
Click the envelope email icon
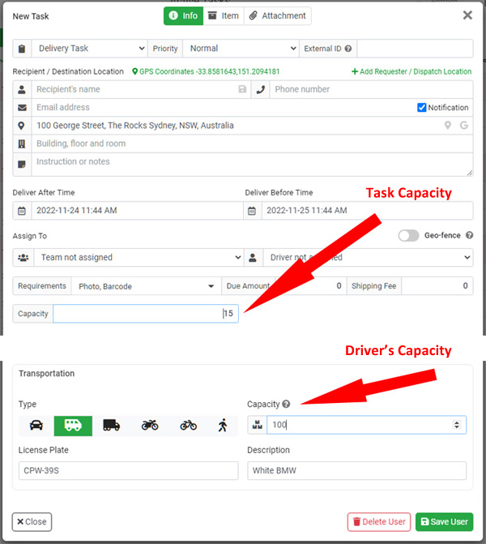[22, 108]
